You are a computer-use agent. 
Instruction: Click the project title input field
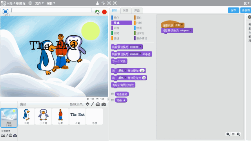(51, 11)
